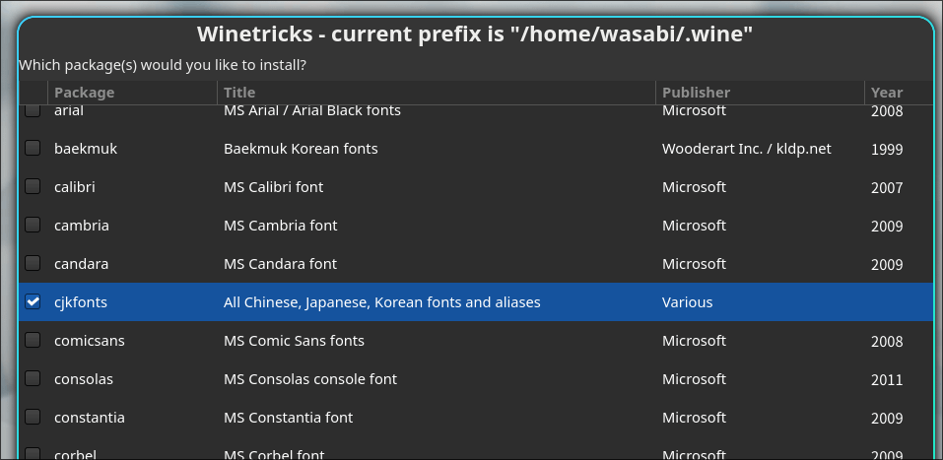Viewport: 943px width, 460px height.
Task: Select the 'constantia' package name
Action: click(x=90, y=418)
